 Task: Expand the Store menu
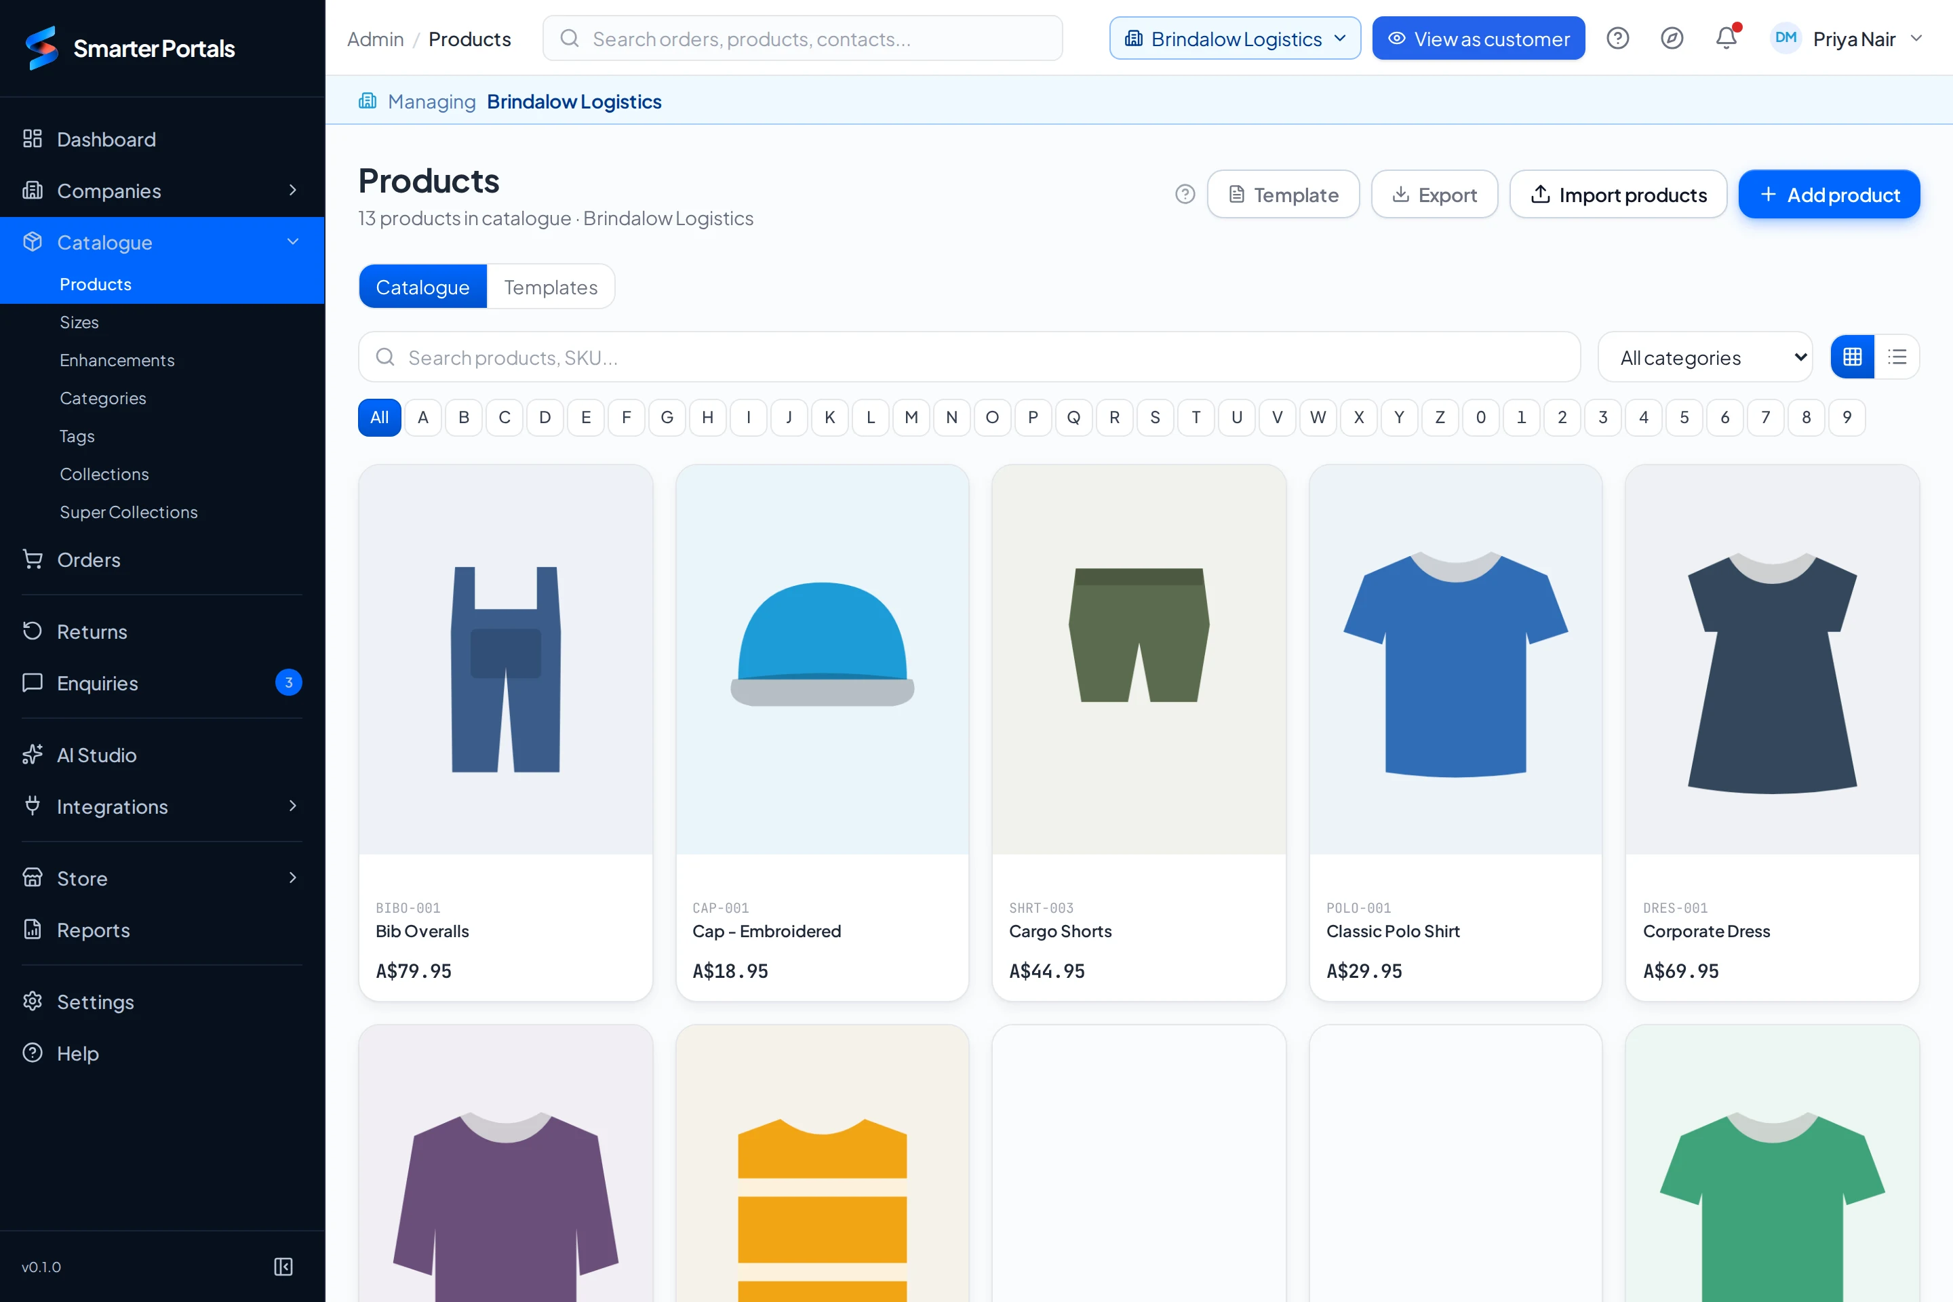coord(162,877)
